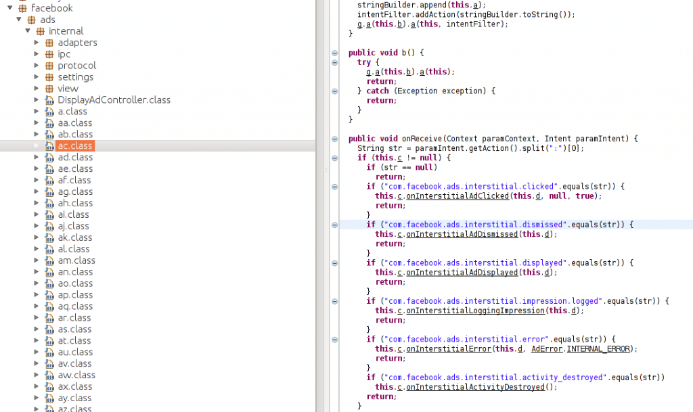The width and height of the screenshot is (693, 412).
Task: Click the a.class file icon
Action: (x=49, y=112)
